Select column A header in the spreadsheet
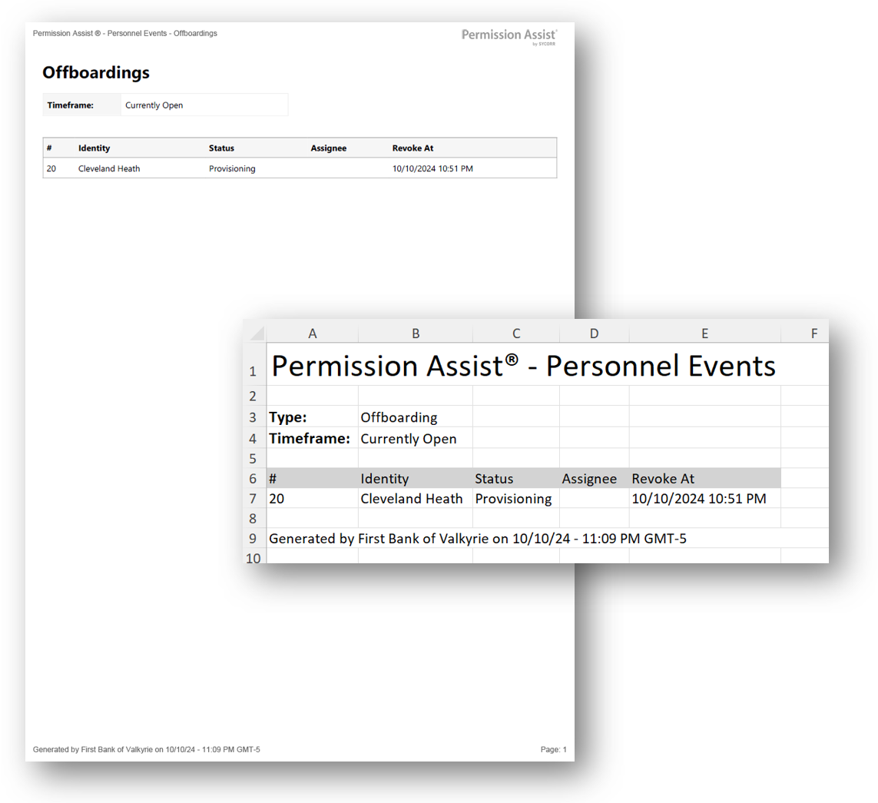The image size is (878, 803). pyautogui.click(x=312, y=333)
